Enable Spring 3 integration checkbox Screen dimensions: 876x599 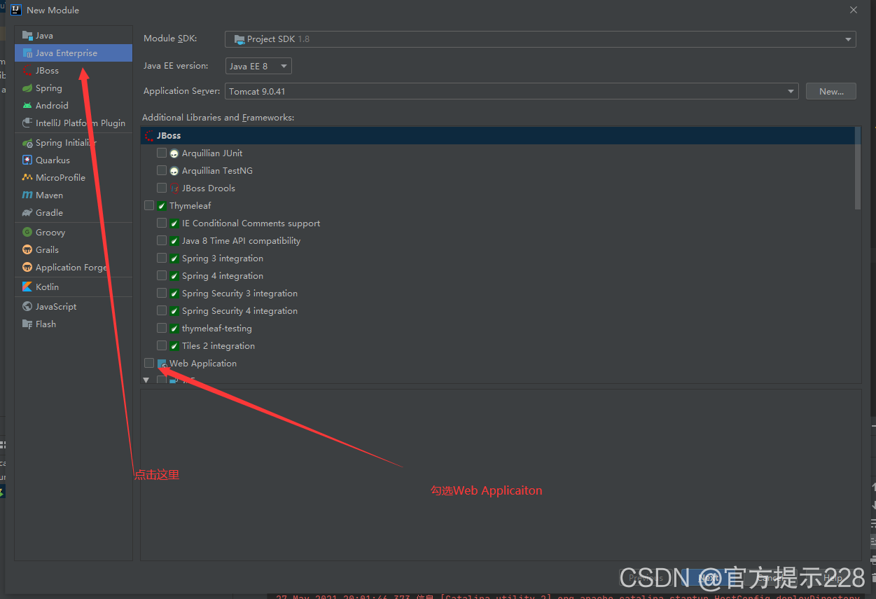coord(162,258)
